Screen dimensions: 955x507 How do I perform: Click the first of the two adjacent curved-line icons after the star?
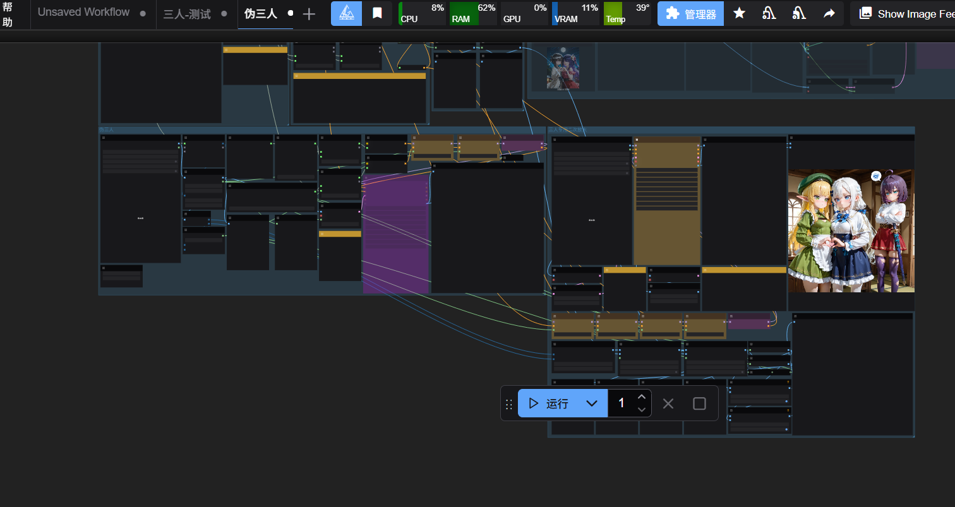tap(769, 13)
